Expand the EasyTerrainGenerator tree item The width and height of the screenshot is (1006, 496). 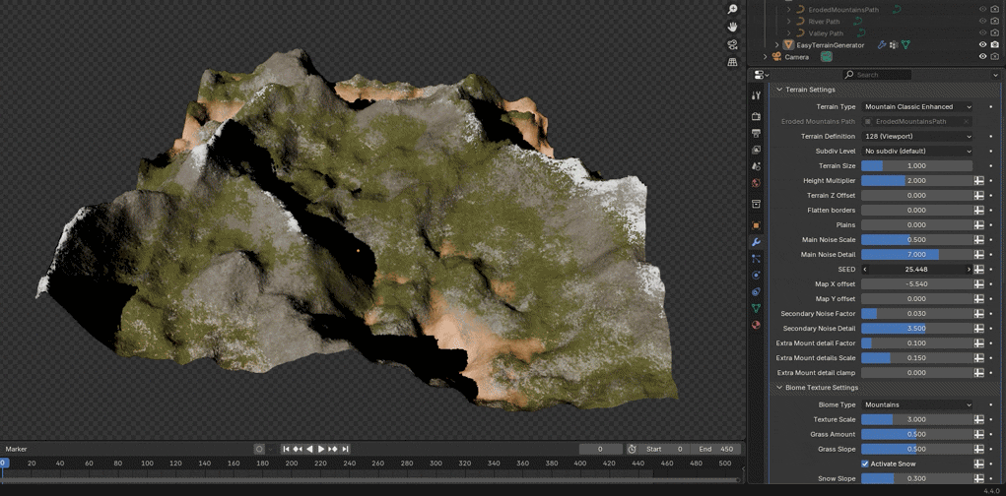(x=776, y=45)
